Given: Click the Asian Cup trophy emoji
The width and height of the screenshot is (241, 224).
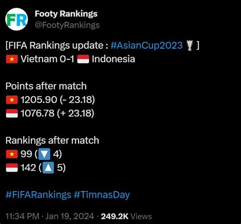Looking at the screenshot, I should pyautogui.click(x=190, y=45).
